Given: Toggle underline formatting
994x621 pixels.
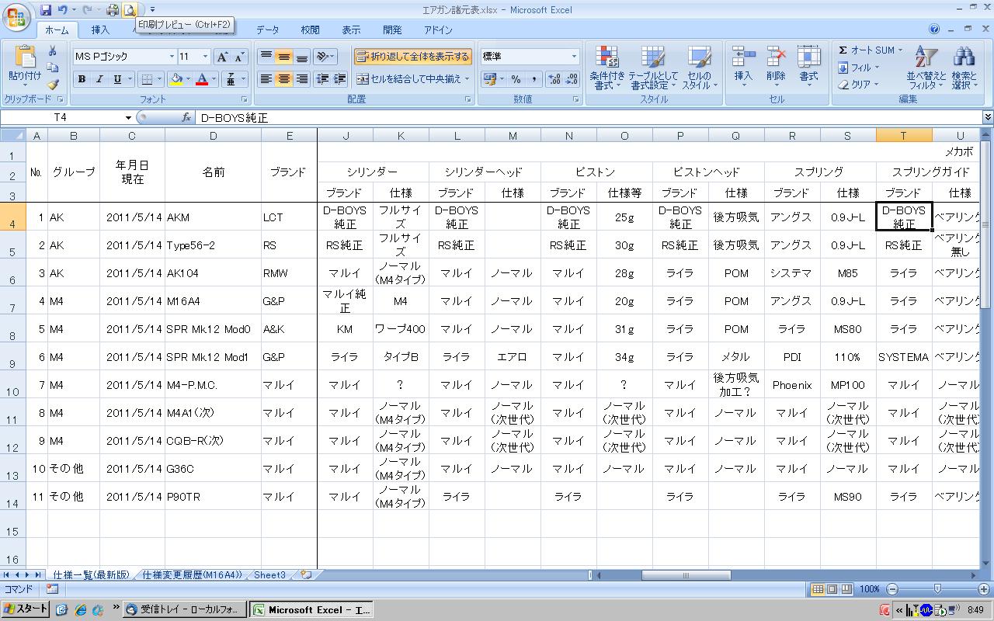Looking at the screenshot, I should 117,79.
